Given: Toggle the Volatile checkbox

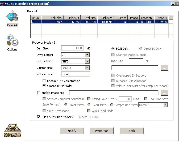Looking at the screenshot, I should [x=113, y=86].
